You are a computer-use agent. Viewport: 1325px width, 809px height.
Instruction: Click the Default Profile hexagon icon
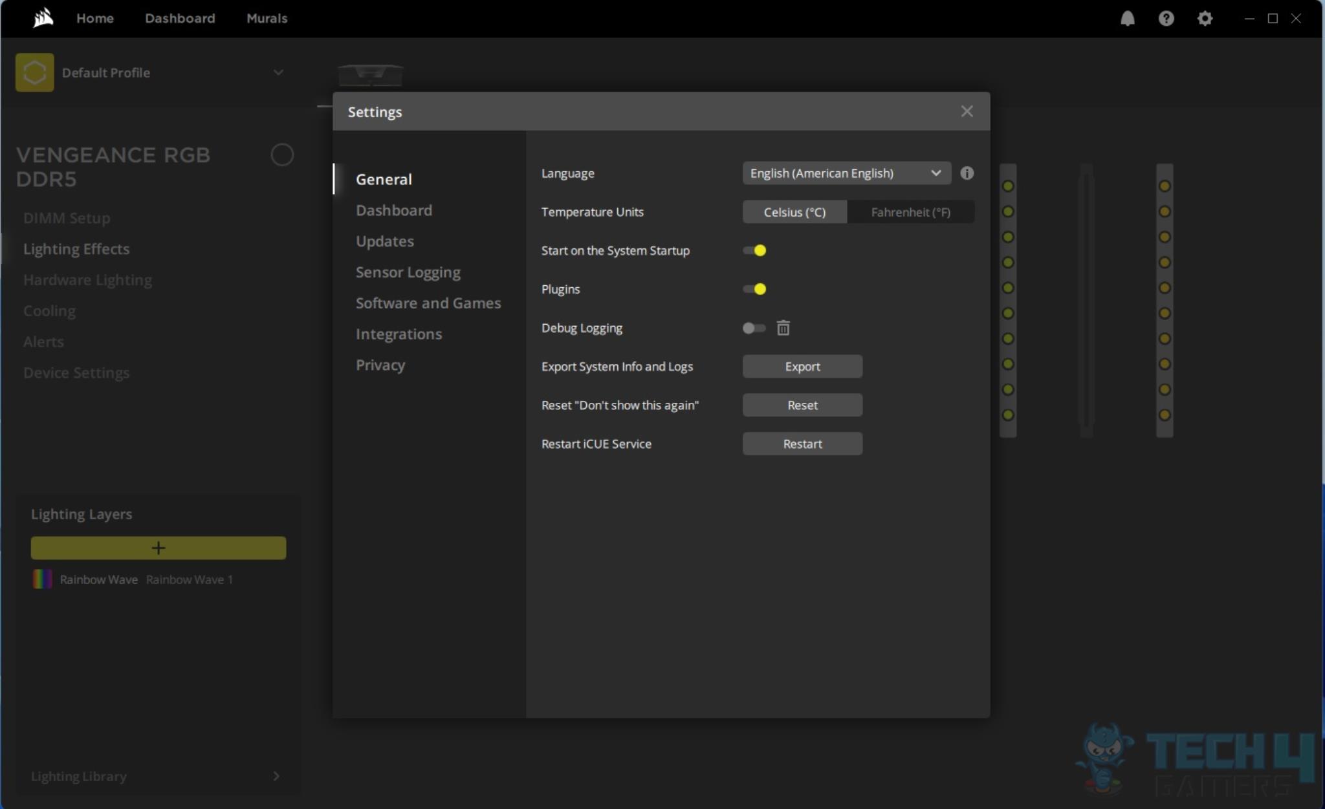click(34, 72)
